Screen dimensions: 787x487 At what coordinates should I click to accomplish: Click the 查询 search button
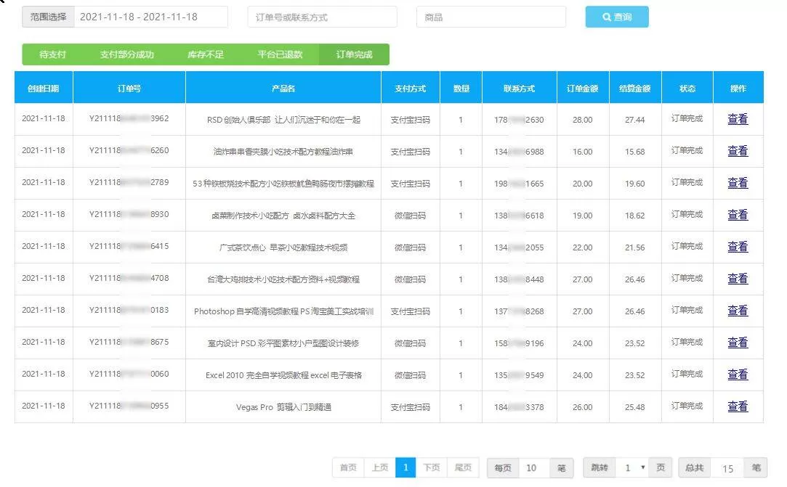(x=616, y=17)
